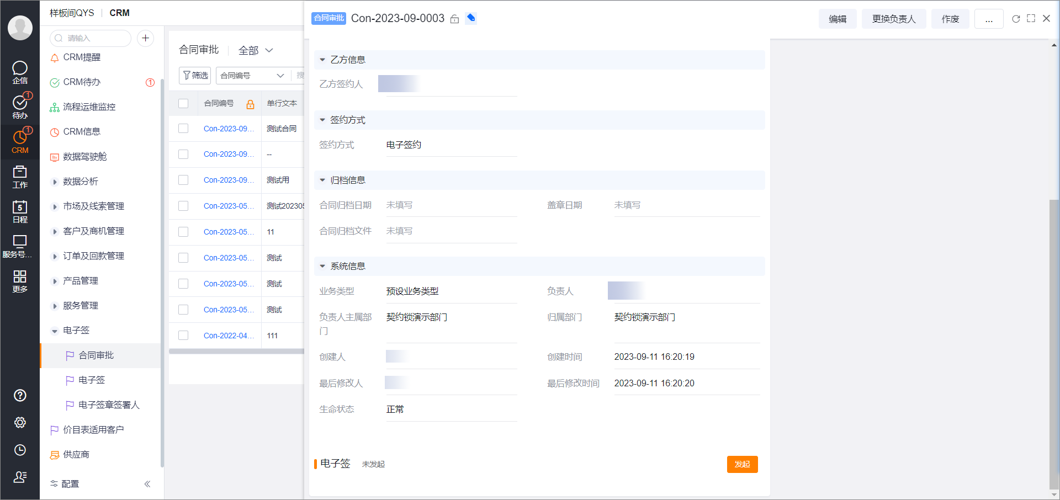Collapse the sidebar menu with double-chevron icon
Image resolution: width=1060 pixels, height=500 pixels.
coord(147,484)
